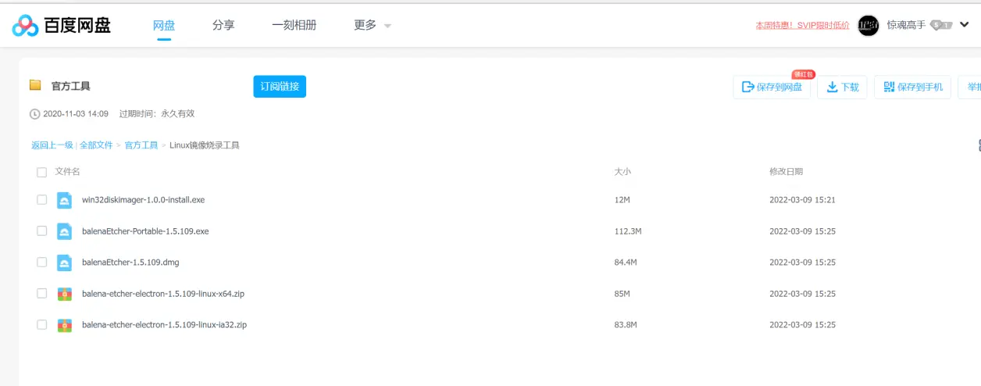Open 全部文件 breadcrumb link
Viewport: 981px width, 386px height.
[96, 145]
